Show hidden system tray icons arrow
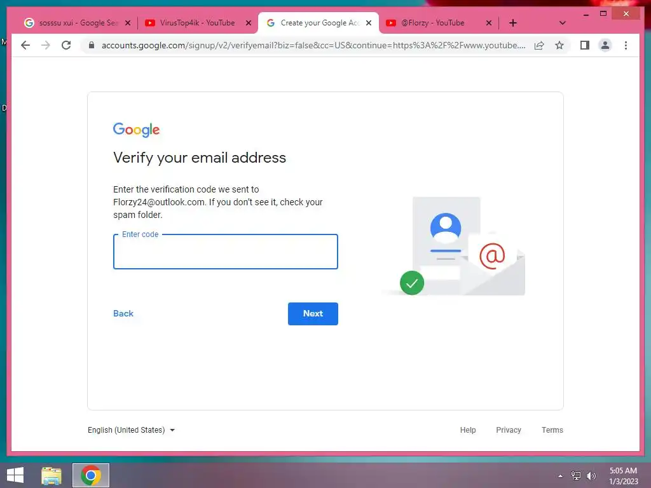 tap(560, 476)
